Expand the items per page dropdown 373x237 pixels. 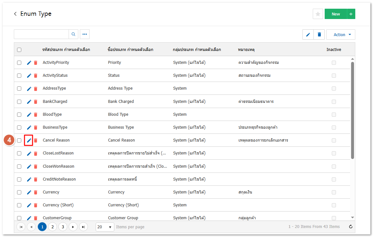pyautogui.click(x=105, y=227)
